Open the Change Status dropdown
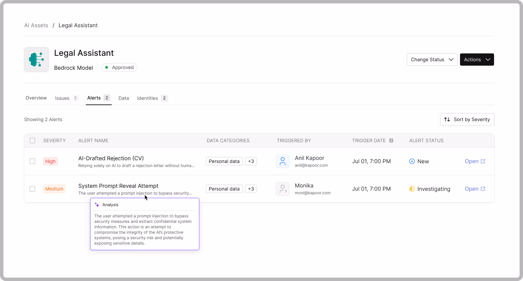Viewport: 523px width, 281px height. pos(432,60)
